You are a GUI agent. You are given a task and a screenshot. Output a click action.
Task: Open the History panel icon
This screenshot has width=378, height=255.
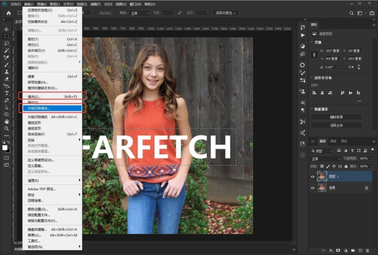click(302, 27)
